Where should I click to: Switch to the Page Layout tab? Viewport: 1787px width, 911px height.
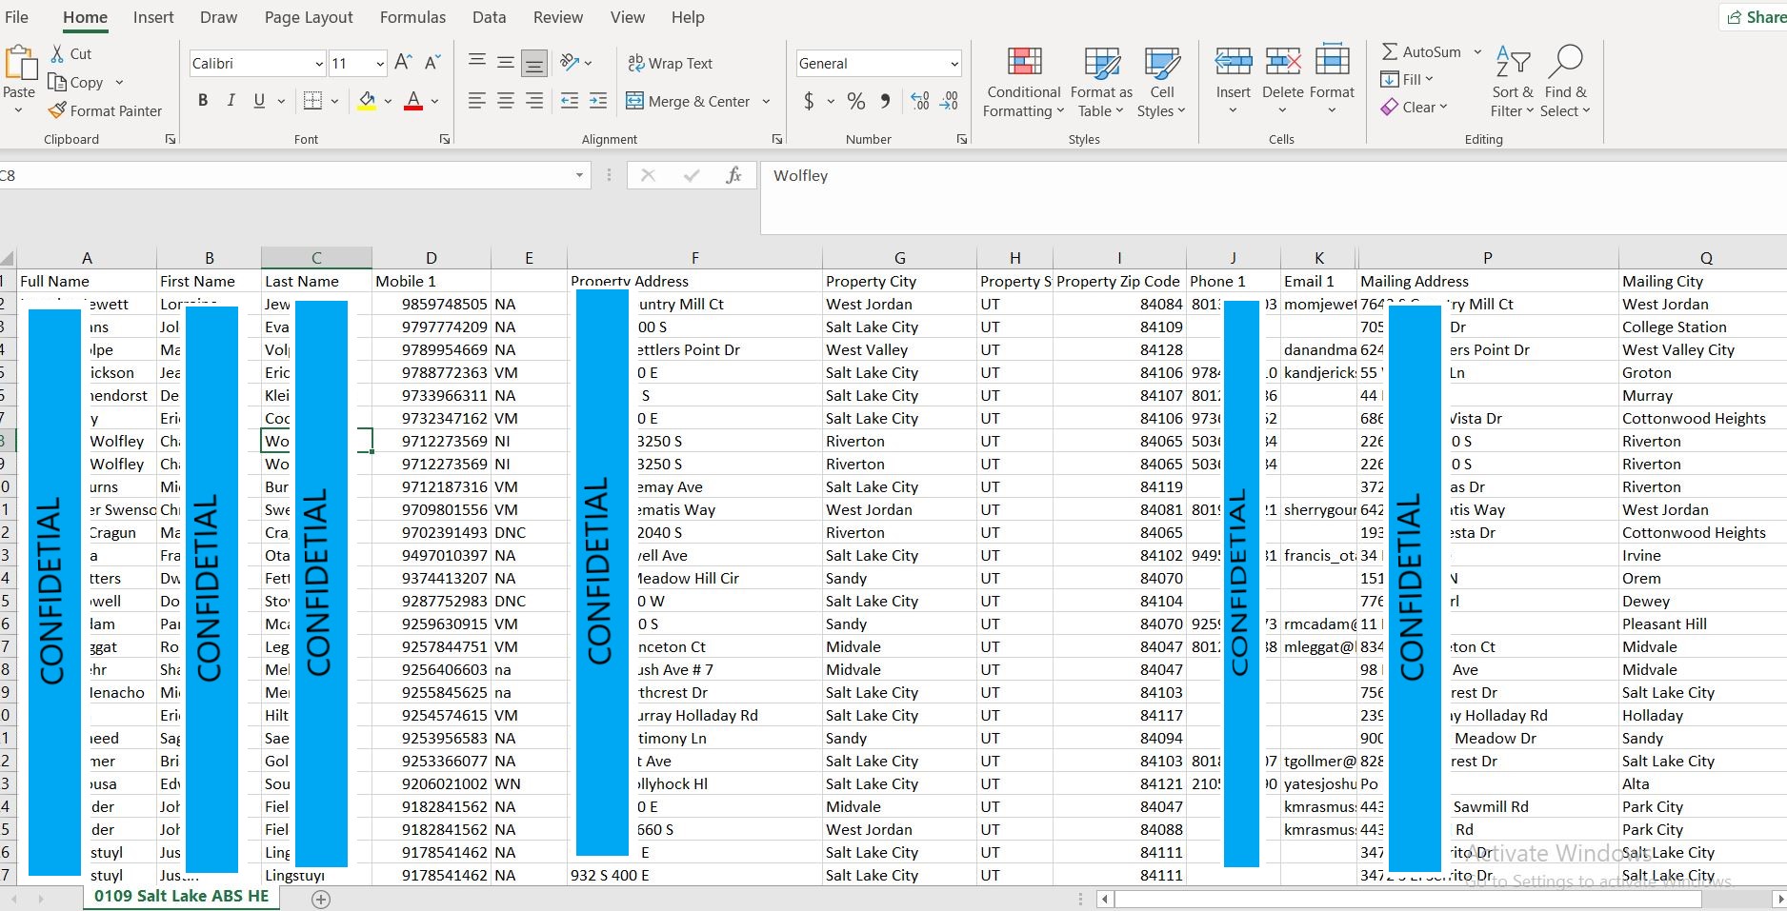point(309,17)
